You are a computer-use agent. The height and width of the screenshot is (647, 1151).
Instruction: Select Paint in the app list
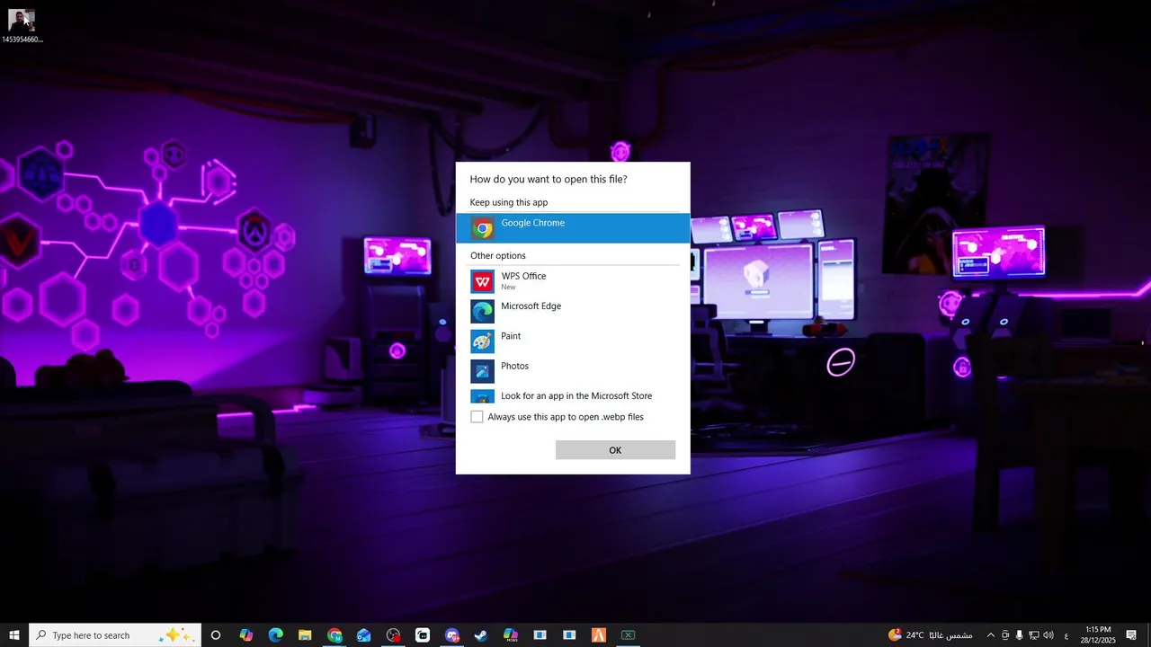[573, 341]
